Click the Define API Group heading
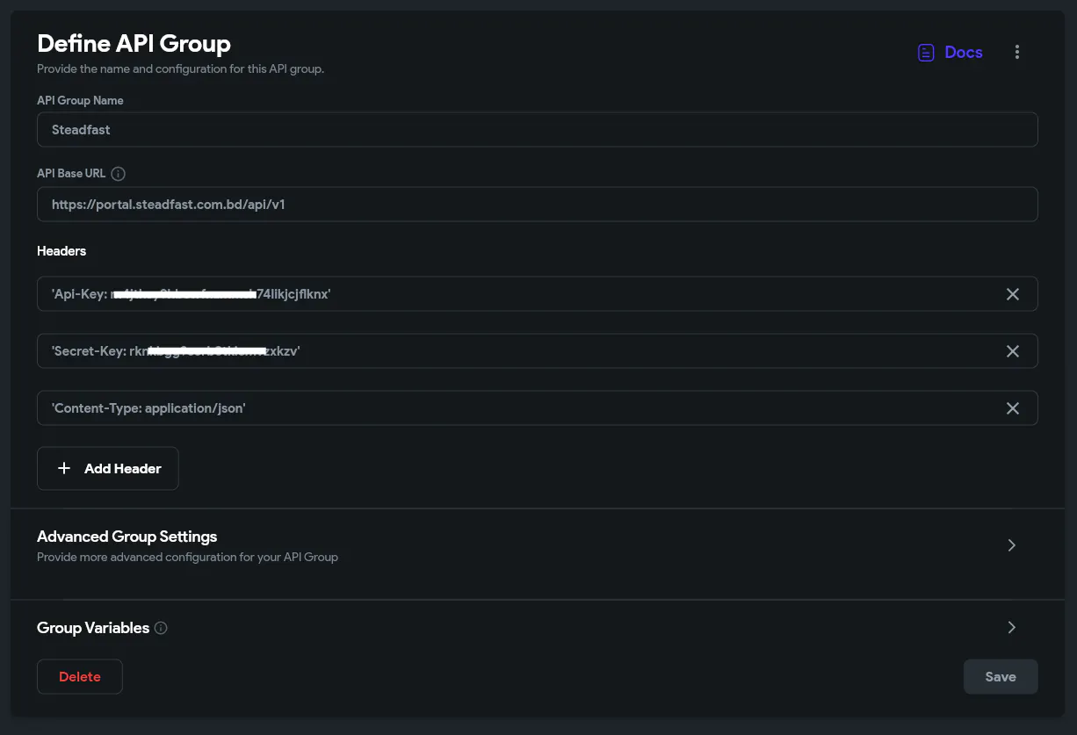Image resolution: width=1077 pixels, height=735 pixels. [x=134, y=43]
